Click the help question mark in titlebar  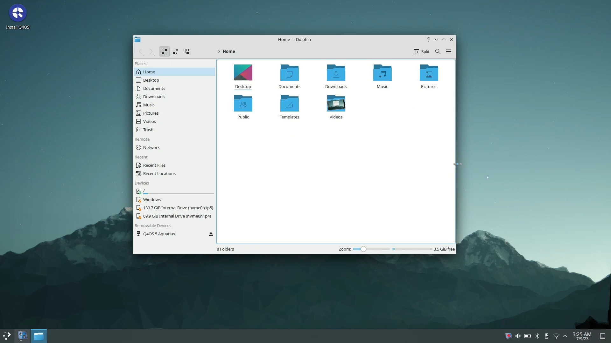click(x=428, y=39)
